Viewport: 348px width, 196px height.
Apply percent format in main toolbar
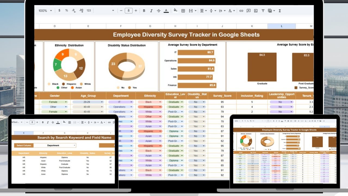tap(67, 11)
